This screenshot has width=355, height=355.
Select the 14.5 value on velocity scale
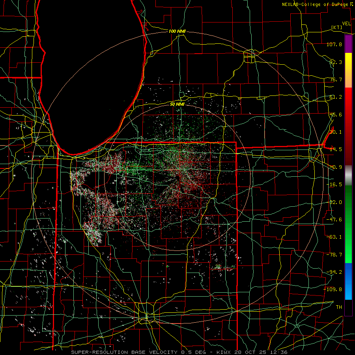point(336,149)
